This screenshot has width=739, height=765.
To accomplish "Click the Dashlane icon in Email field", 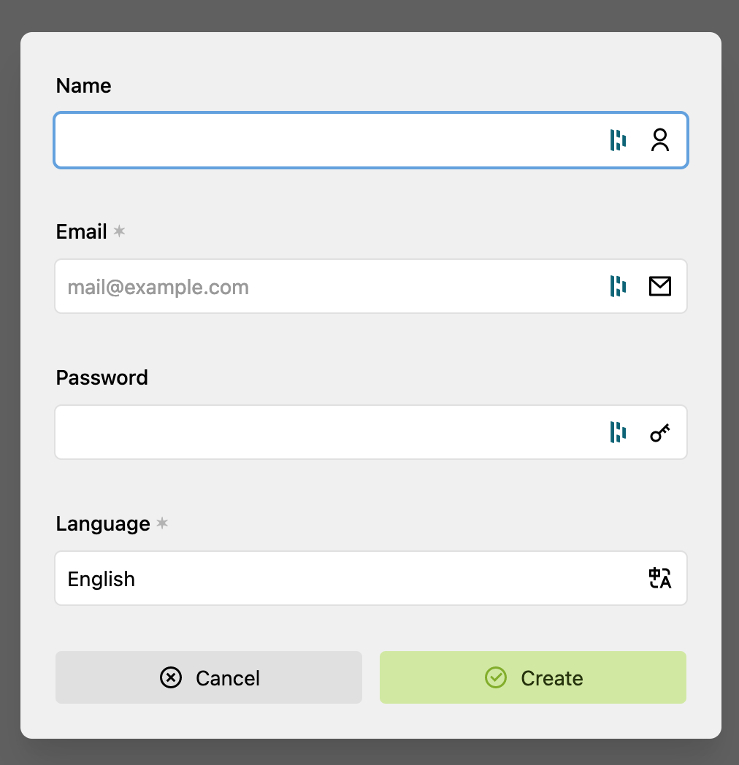I will (618, 286).
